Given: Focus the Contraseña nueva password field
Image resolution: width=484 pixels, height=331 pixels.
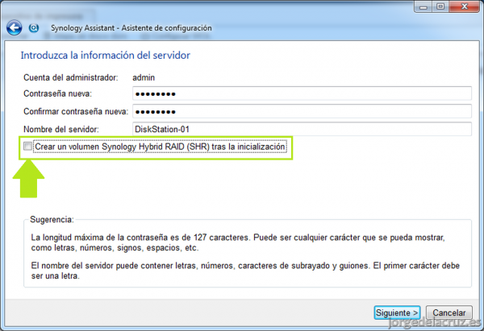Looking at the screenshot, I should click(302, 93).
